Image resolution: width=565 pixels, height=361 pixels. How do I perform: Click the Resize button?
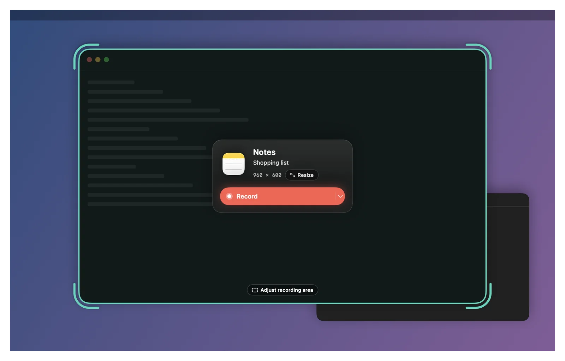click(302, 175)
